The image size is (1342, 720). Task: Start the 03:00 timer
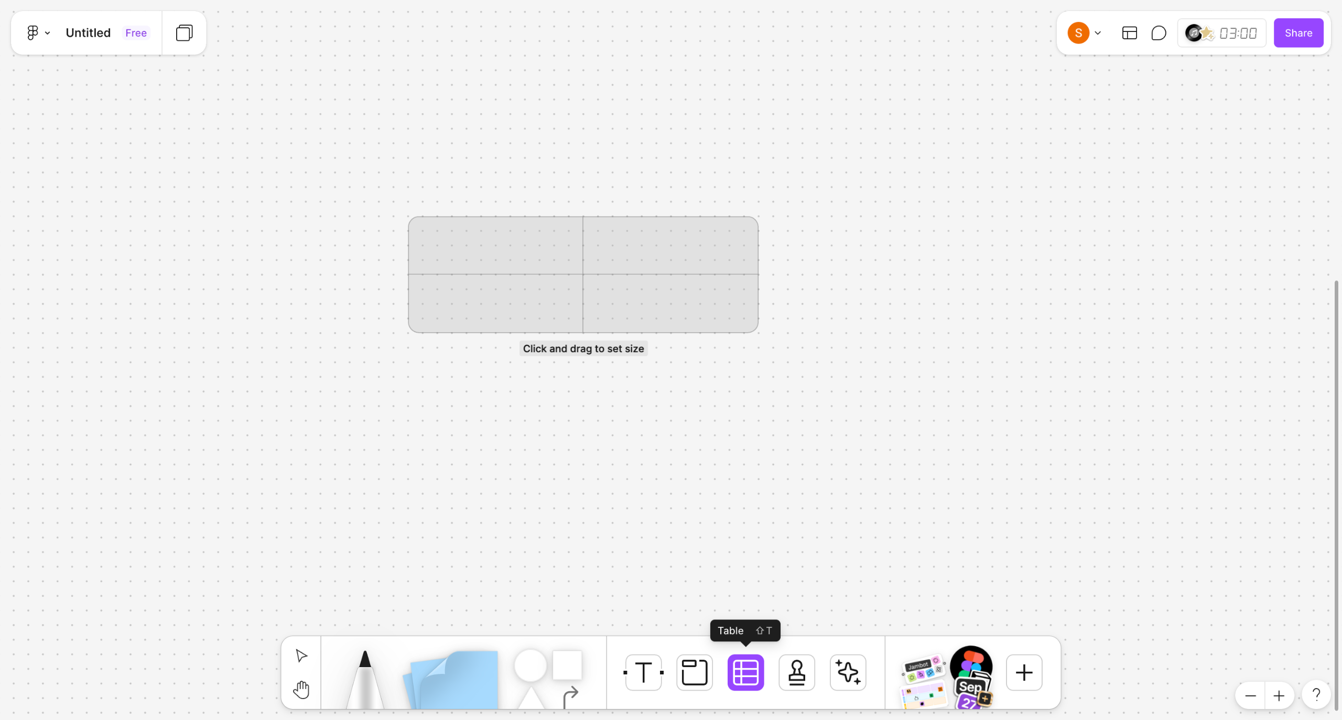click(x=1237, y=33)
